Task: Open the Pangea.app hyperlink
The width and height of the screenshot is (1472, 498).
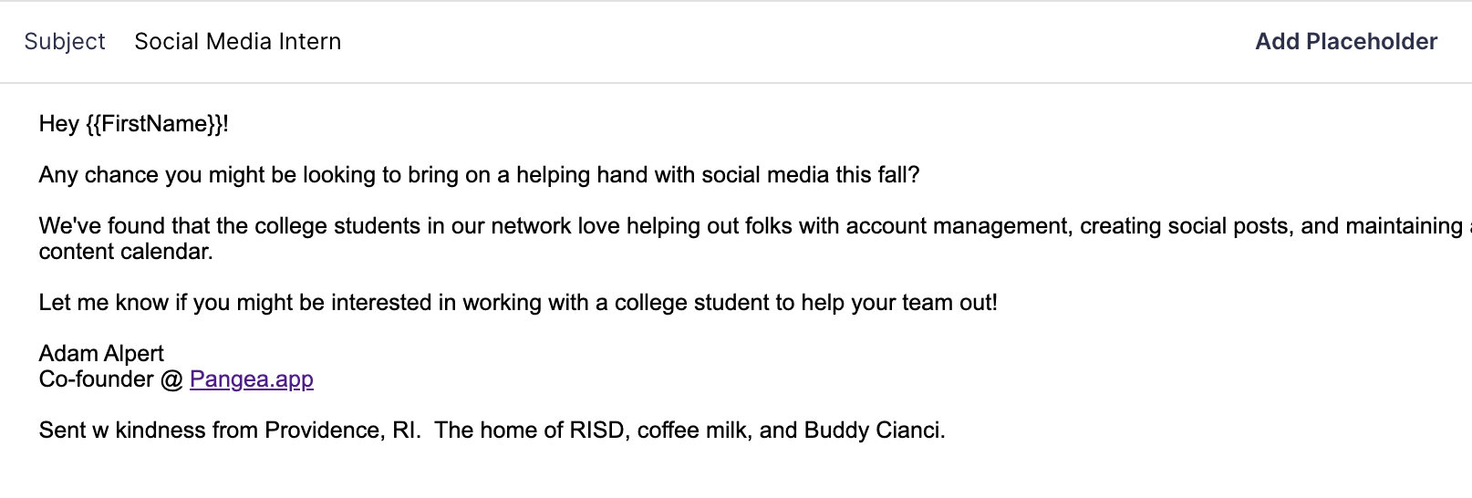Action: point(251,379)
